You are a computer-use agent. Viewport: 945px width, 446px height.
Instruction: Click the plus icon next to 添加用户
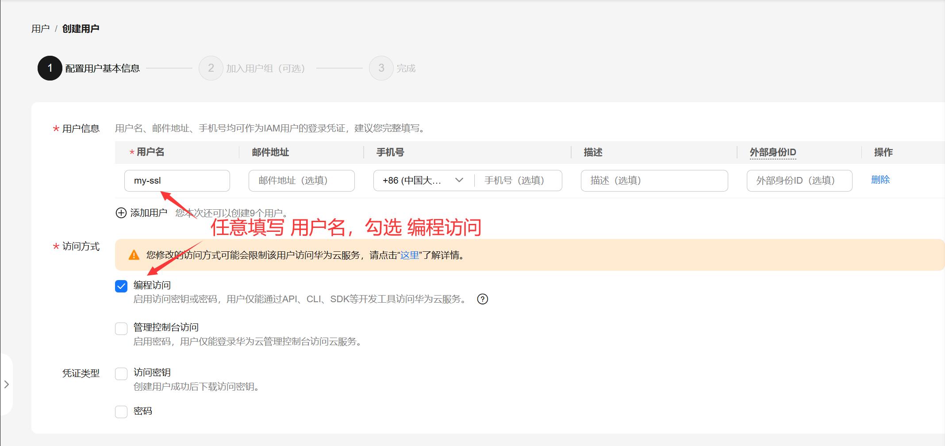pyautogui.click(x=121, y=213)
